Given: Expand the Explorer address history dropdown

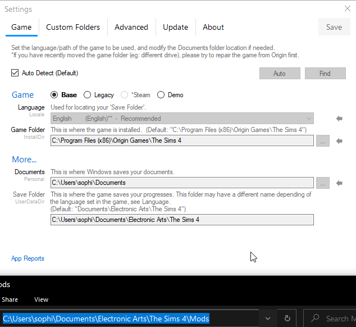Looking at the screenshot, I should [268, 319].
